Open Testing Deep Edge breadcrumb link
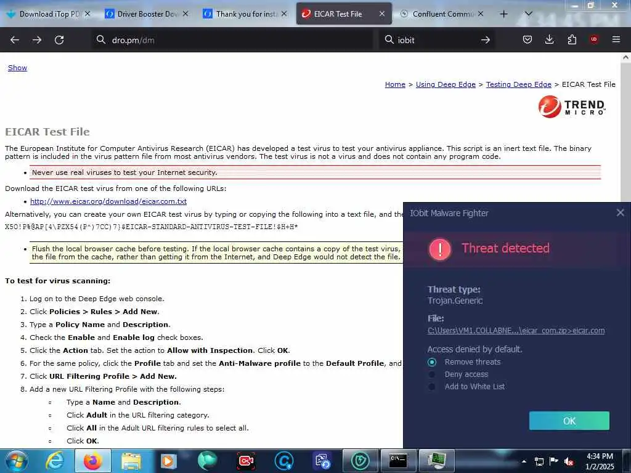This screenshot has height=473, width=631. (x=518, y=84)
